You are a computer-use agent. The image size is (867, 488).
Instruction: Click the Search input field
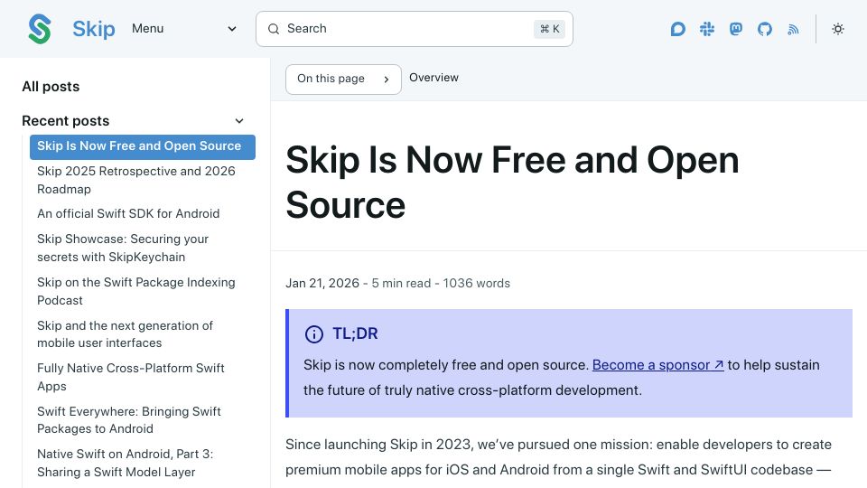(x=415, y=29)
